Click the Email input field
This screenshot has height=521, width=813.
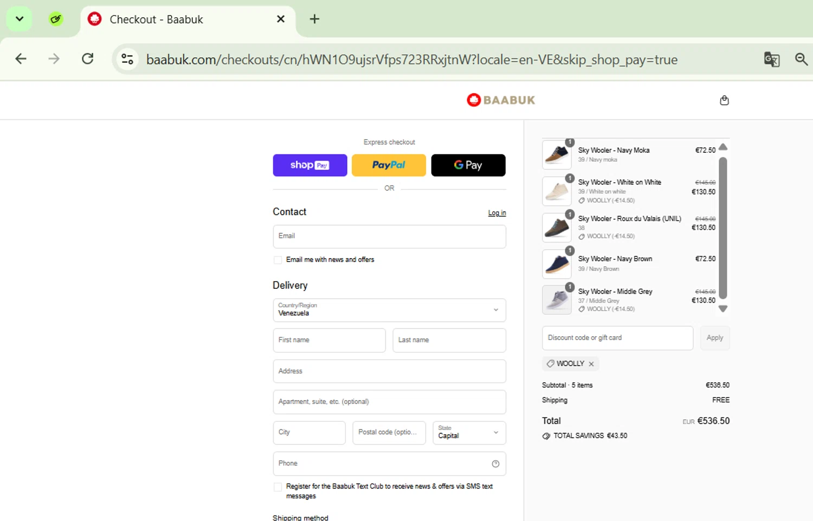[389, 236]
